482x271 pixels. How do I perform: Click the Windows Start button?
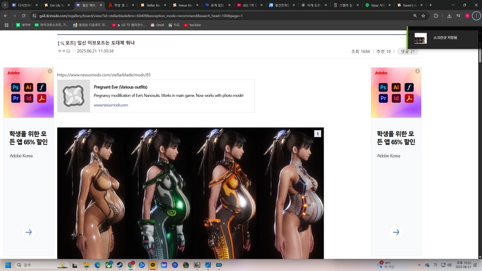point(8,265)
